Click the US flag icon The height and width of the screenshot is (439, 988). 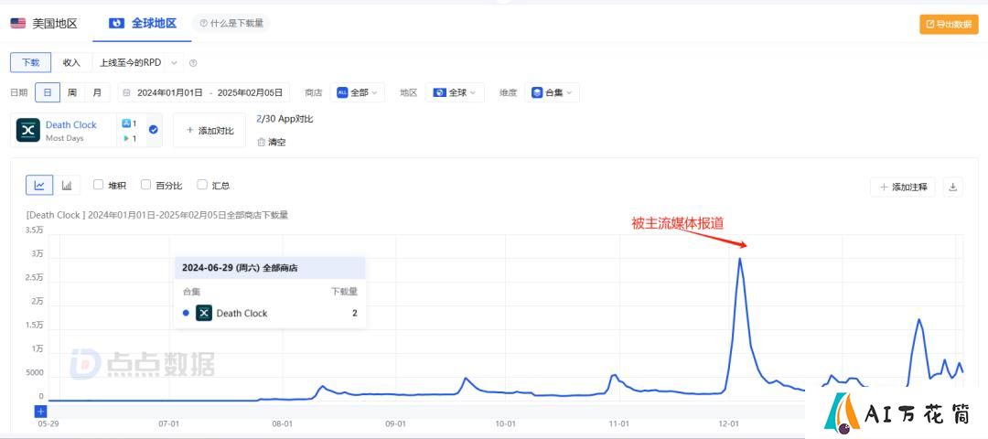point(17,24)
